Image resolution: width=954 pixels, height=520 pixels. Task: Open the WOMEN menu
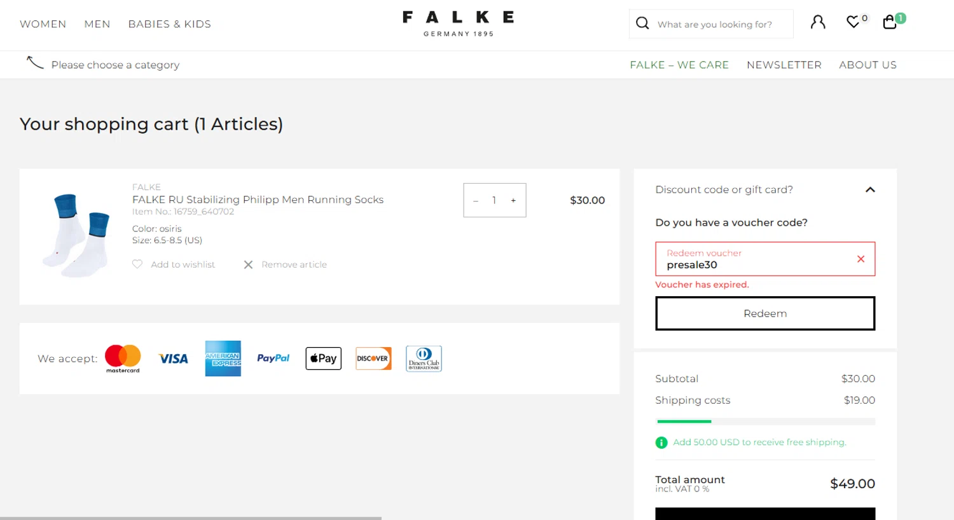pyautogui.click(x=43, y=24)
